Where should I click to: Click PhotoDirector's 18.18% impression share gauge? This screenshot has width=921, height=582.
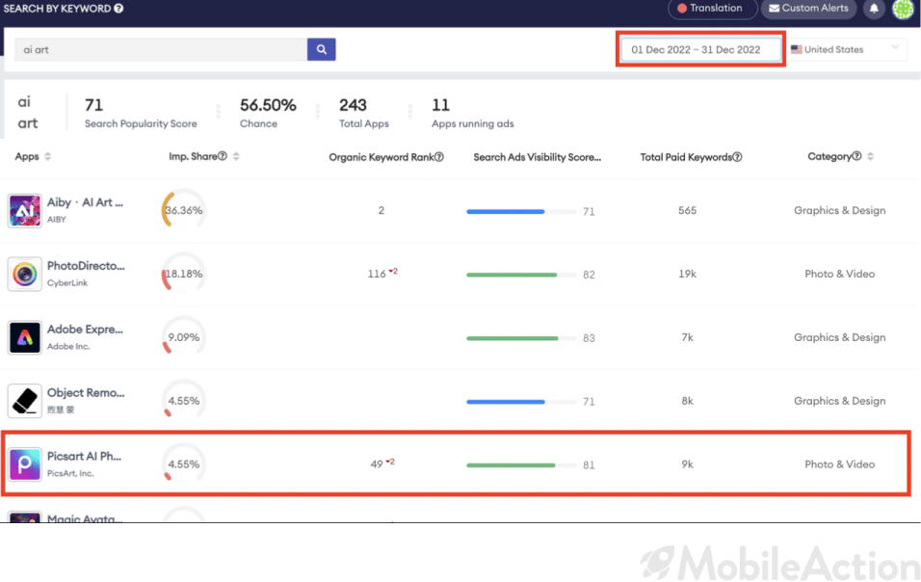(183, 274)
